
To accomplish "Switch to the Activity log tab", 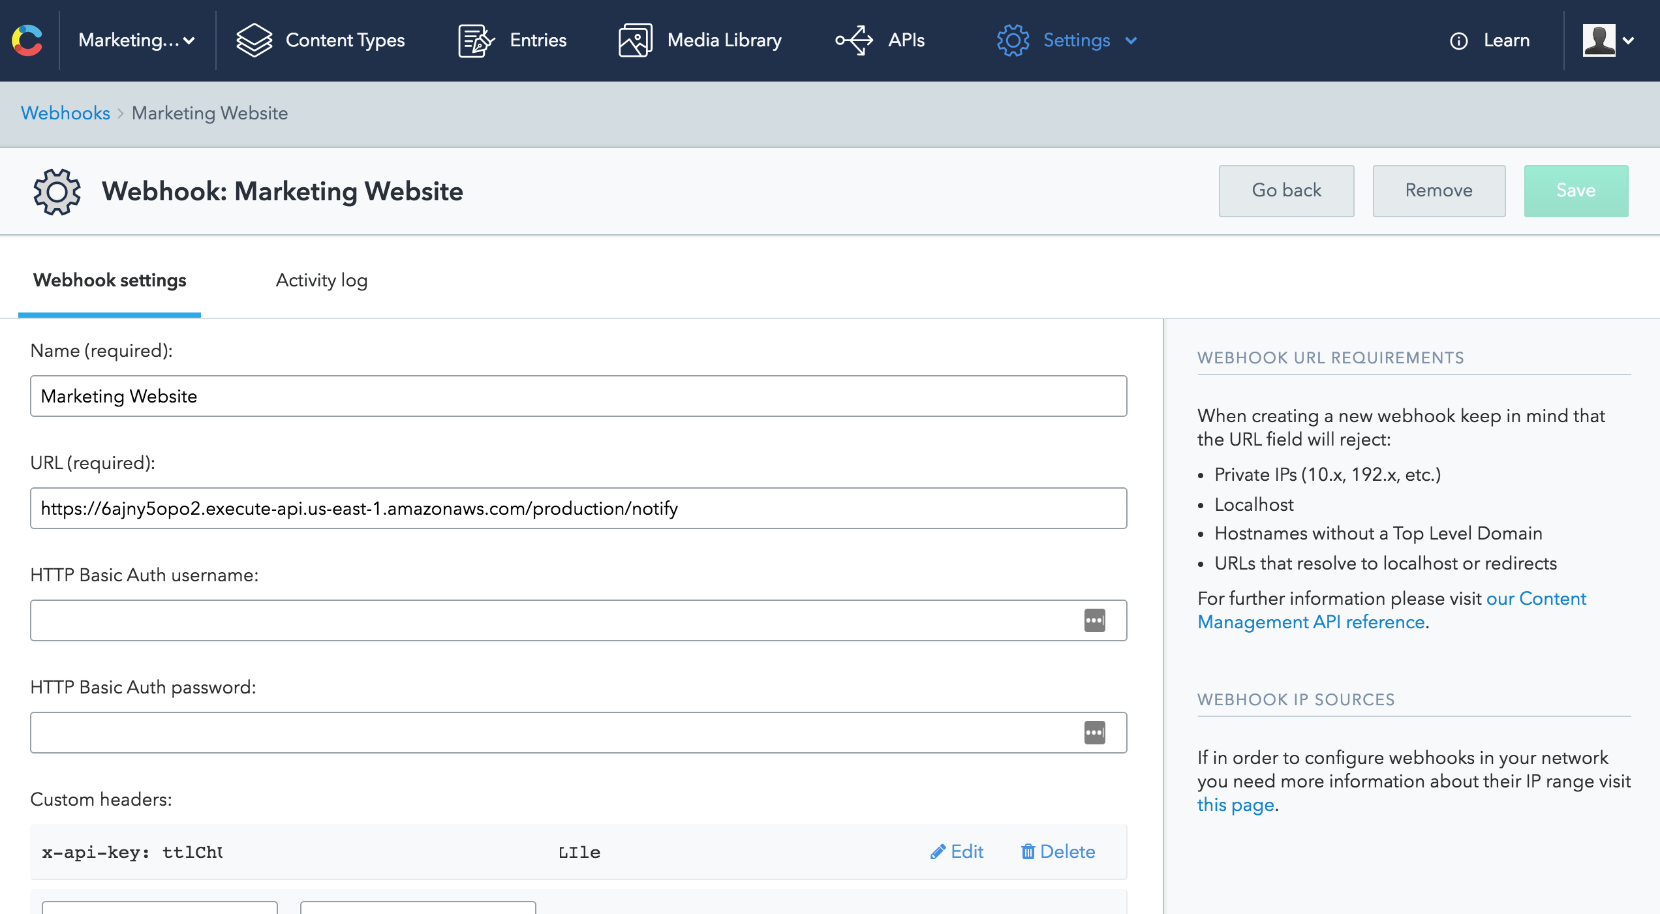I will (321, 281).
